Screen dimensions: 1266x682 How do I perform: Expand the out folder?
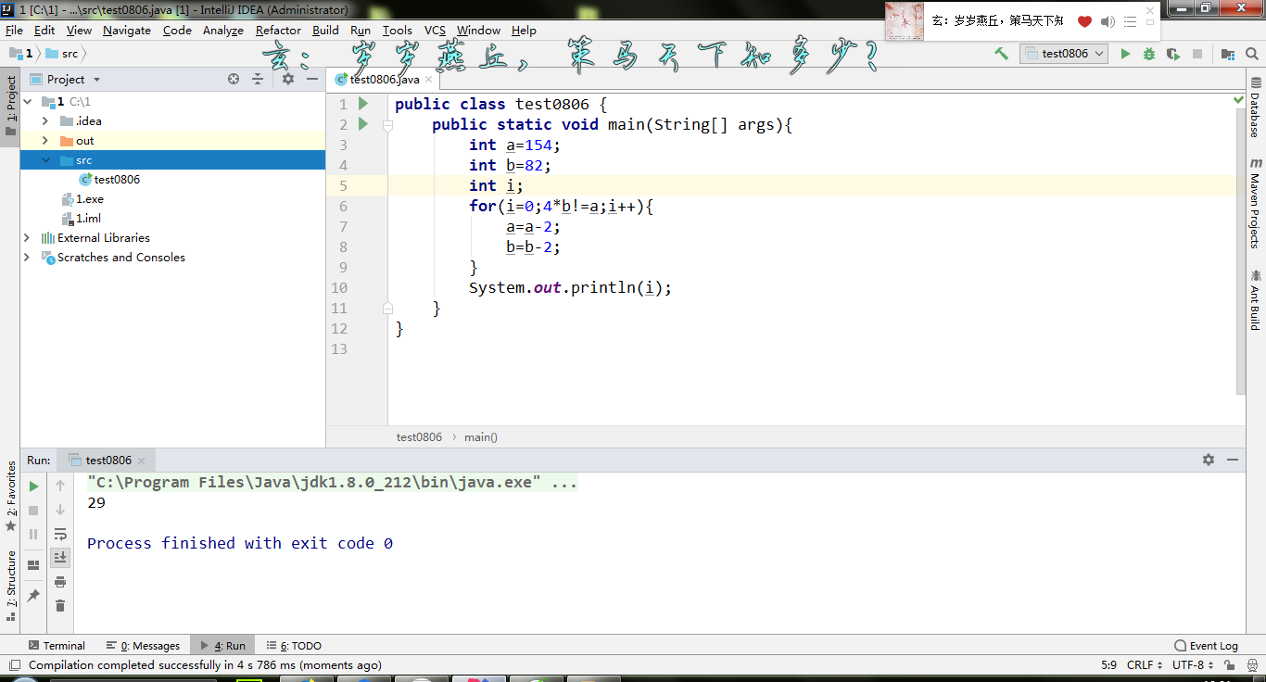(45, 141)
